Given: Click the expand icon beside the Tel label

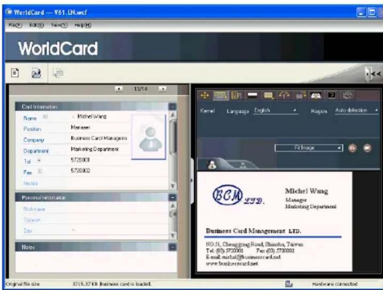Looking at the screenshot, I should click(39, 160).
